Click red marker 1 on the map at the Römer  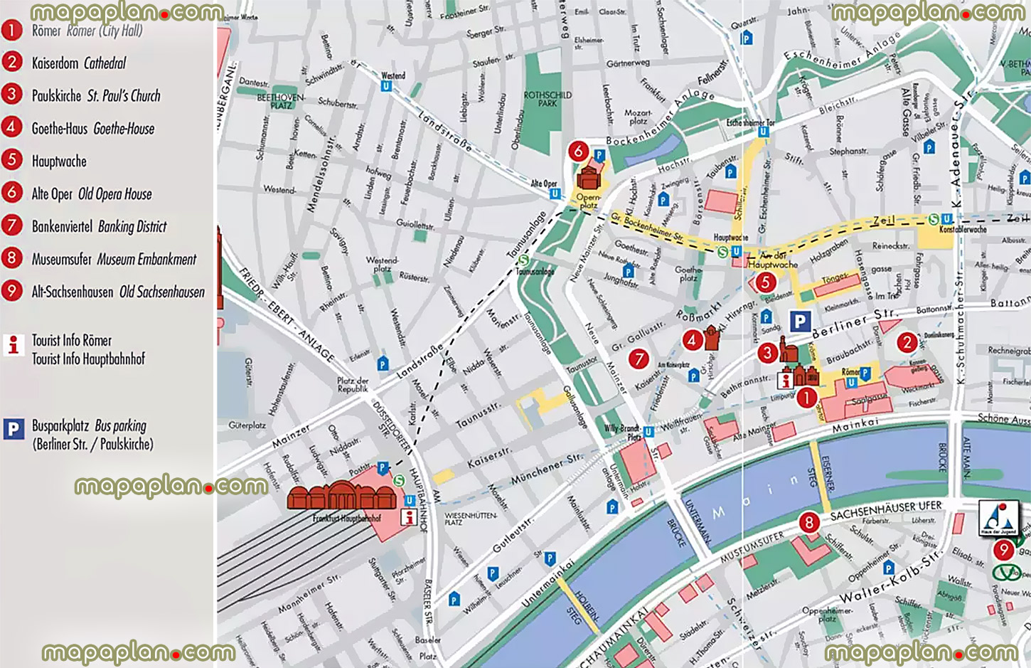(806, 398)
